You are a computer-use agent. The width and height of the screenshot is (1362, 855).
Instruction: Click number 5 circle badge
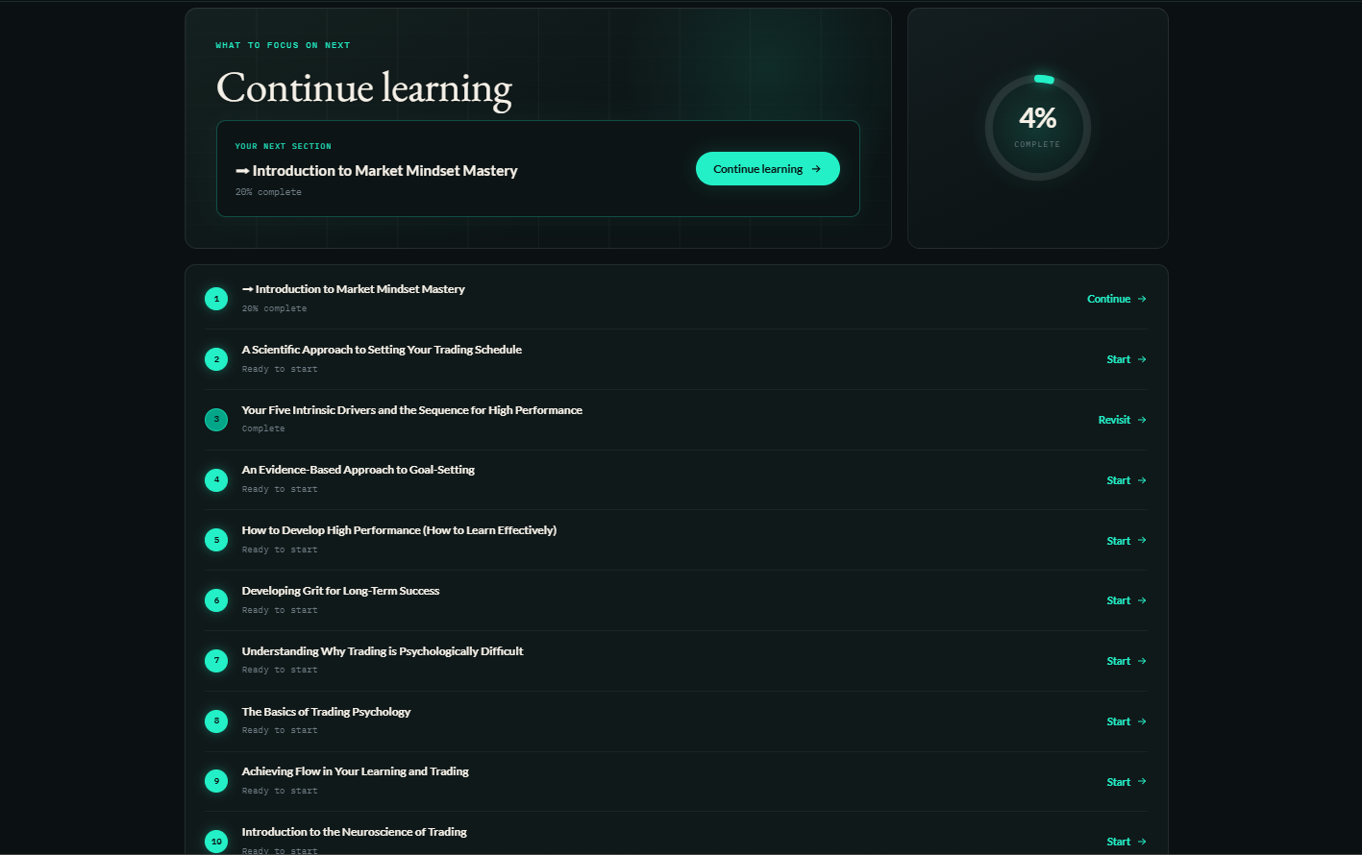pos(216,540)
